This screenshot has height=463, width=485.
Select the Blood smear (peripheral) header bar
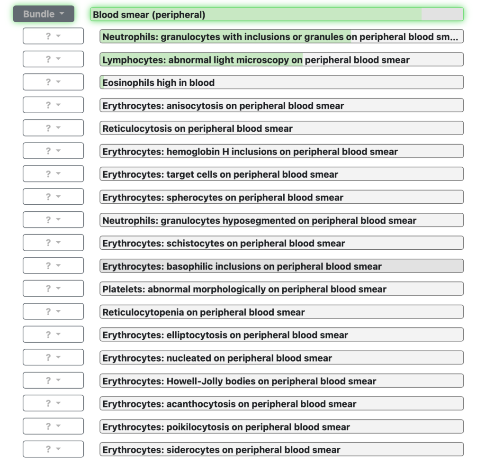[x=277, y=14]
